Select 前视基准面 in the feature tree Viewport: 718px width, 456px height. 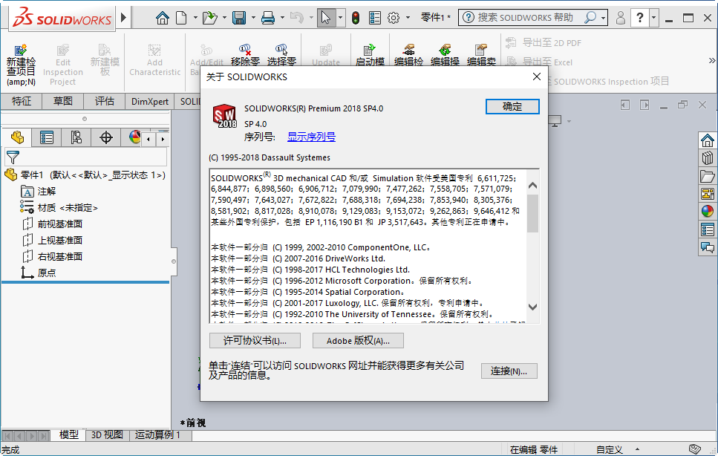(59, 224)
